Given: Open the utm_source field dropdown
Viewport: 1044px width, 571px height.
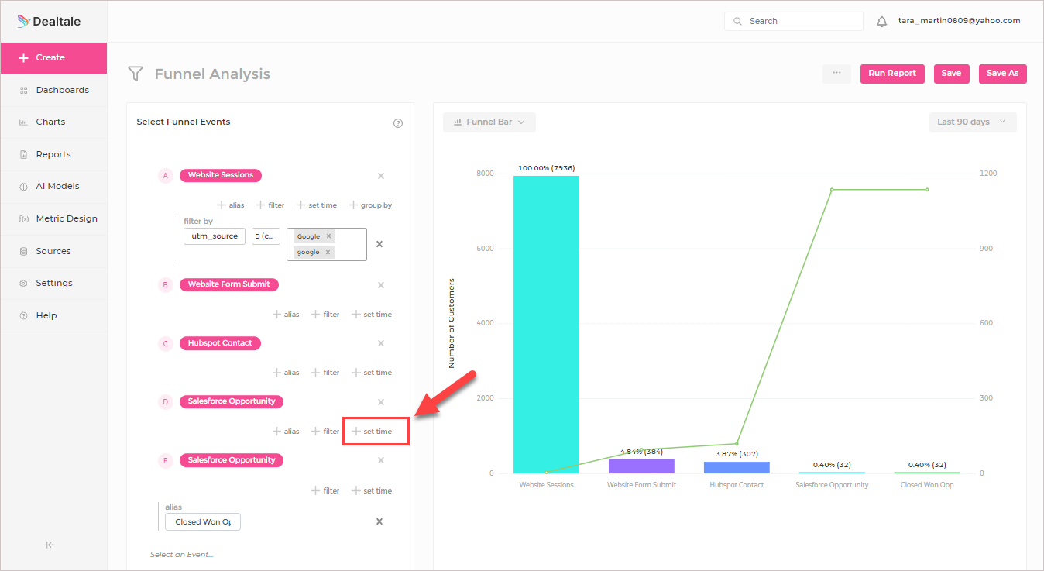Looking at the screenshot, I should point(215,236).
